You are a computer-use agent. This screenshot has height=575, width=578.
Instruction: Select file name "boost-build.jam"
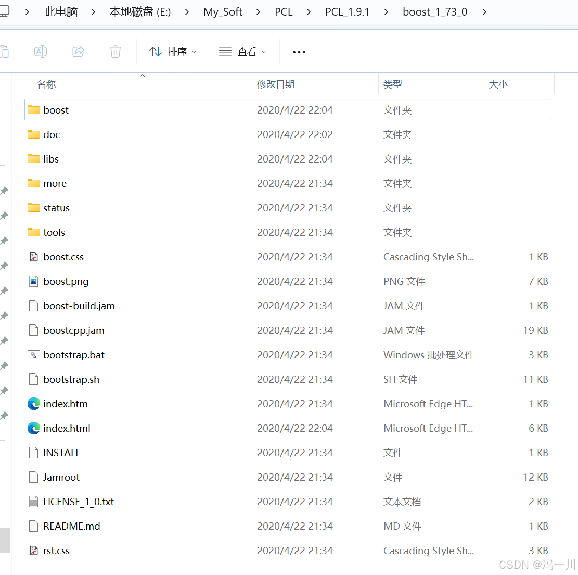coord(79,306)
